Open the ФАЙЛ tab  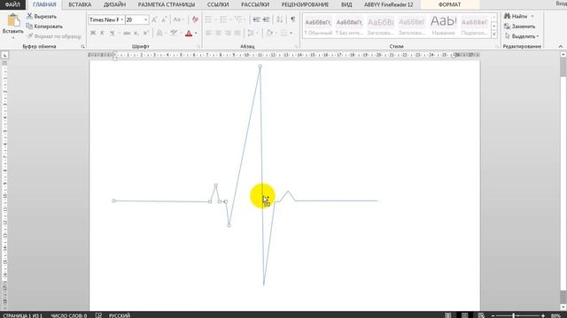(x=12, y=4)
